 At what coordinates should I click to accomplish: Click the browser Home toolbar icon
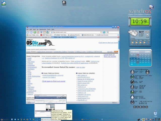pyautogui.click(x=48, y=32)
